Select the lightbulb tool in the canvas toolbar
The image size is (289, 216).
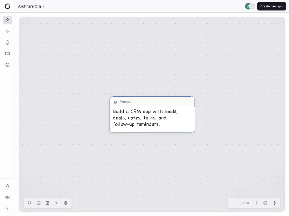30,203
